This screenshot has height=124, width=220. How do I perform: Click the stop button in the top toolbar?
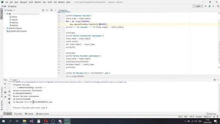213,6
